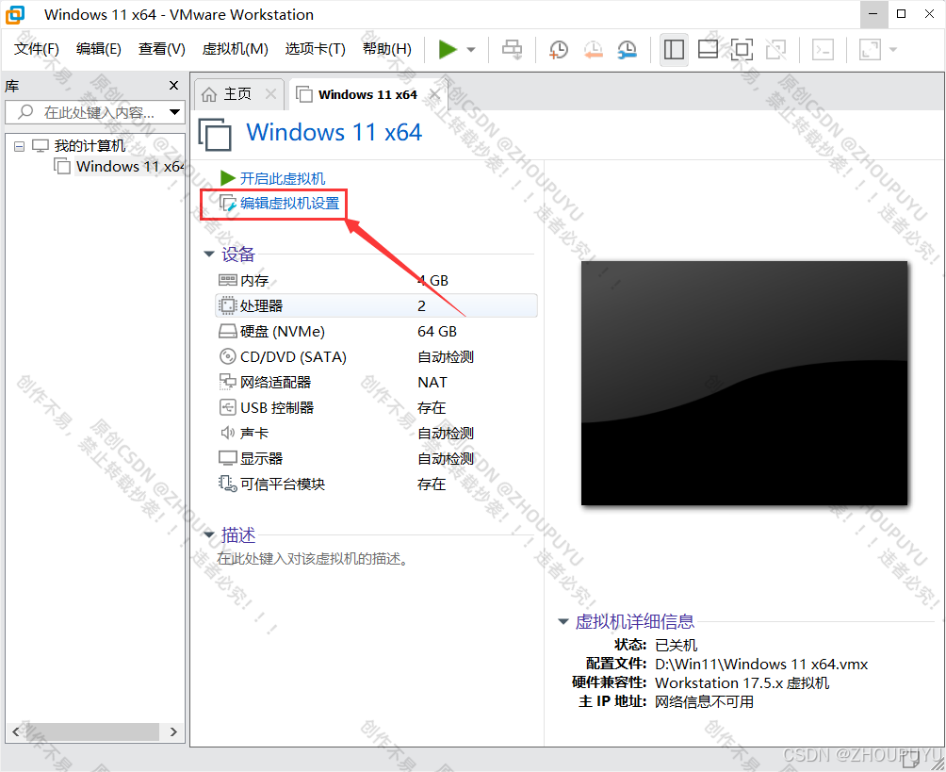Select 我的计算机 in the library tree
The height and width of the screenshot is (772, 946).
[x=90, y=145]
